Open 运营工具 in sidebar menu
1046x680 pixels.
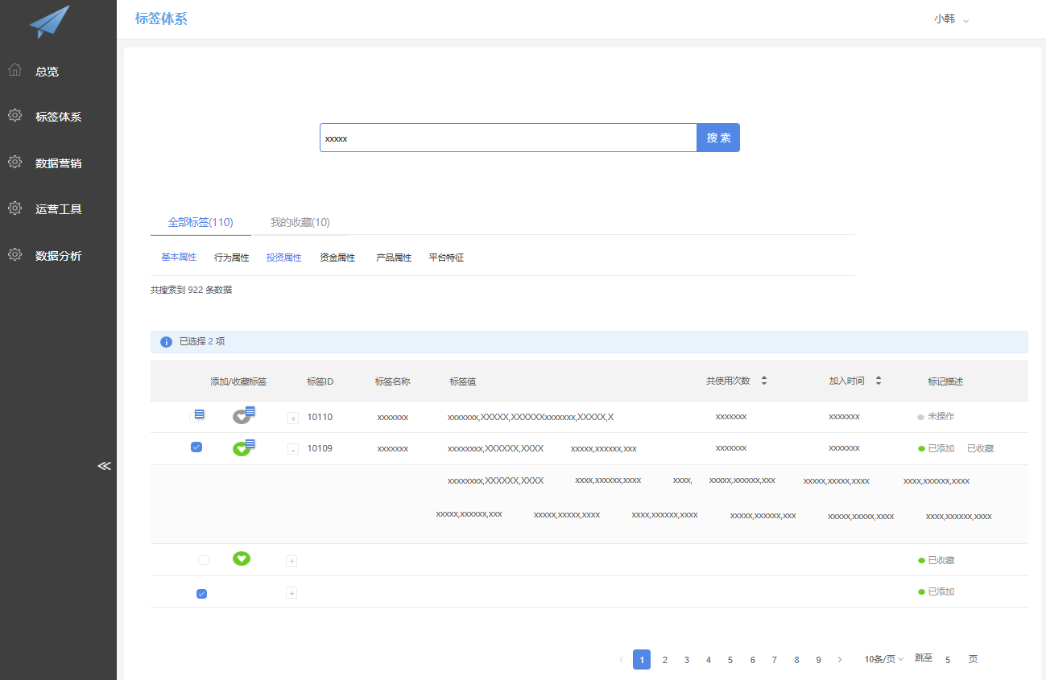[x=58, y=209]
